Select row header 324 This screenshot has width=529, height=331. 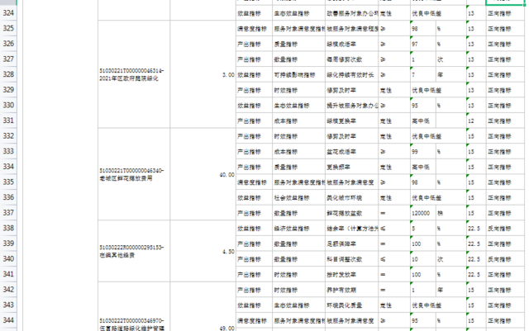pos(12,14)
